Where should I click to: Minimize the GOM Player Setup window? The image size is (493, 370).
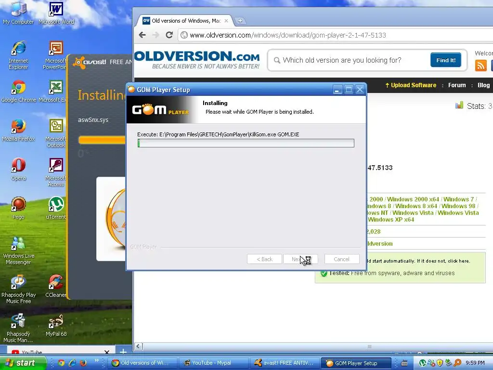click(x=337, y=90)
